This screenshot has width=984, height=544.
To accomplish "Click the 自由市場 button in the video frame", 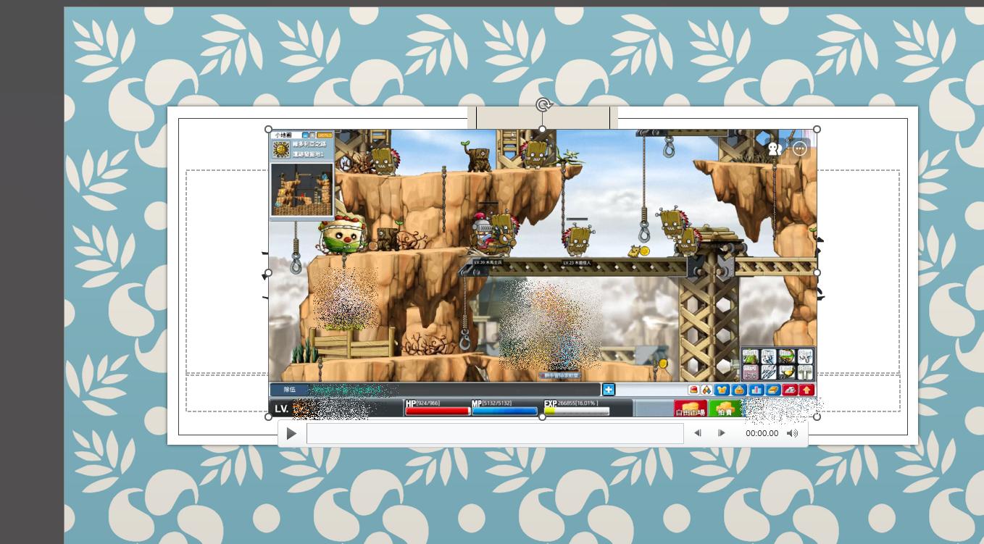I will pyautogui.click(x=690, y=409).
